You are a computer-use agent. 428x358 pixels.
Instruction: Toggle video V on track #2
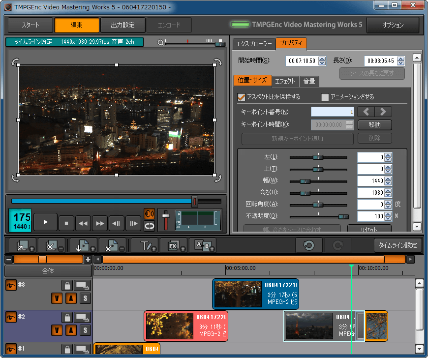point(57,330)
